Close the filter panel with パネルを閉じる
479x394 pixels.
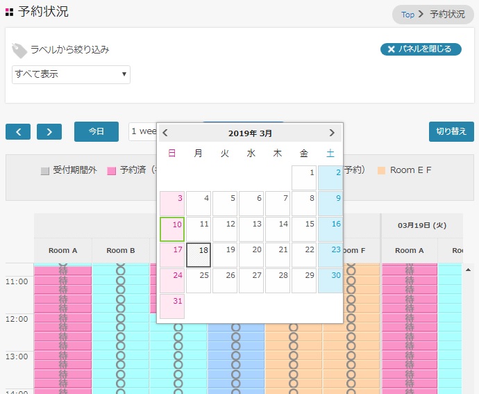tap(421, 49)
